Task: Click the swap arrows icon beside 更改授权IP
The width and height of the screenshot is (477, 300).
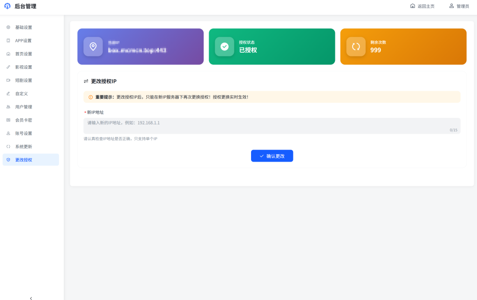Action: pyautogui.click(x=86, y=81)
